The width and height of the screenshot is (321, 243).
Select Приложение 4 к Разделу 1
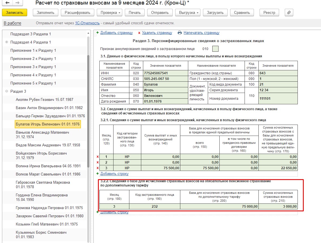(x=33, y=75)
